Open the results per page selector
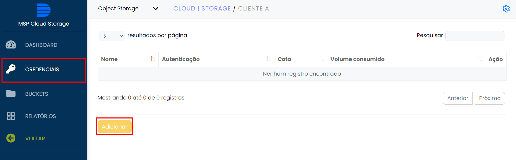Screen dimensions: 516x160 [x=112, y=36]
